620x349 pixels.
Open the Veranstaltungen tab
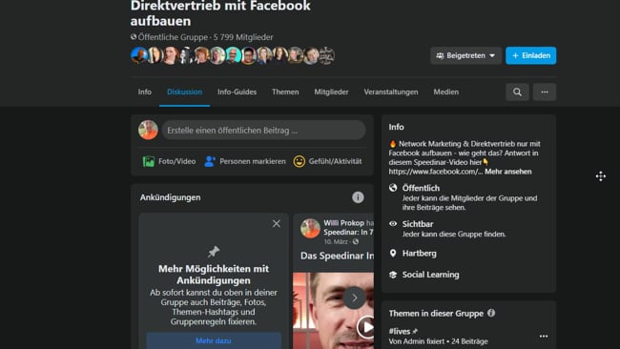point(391,92)
